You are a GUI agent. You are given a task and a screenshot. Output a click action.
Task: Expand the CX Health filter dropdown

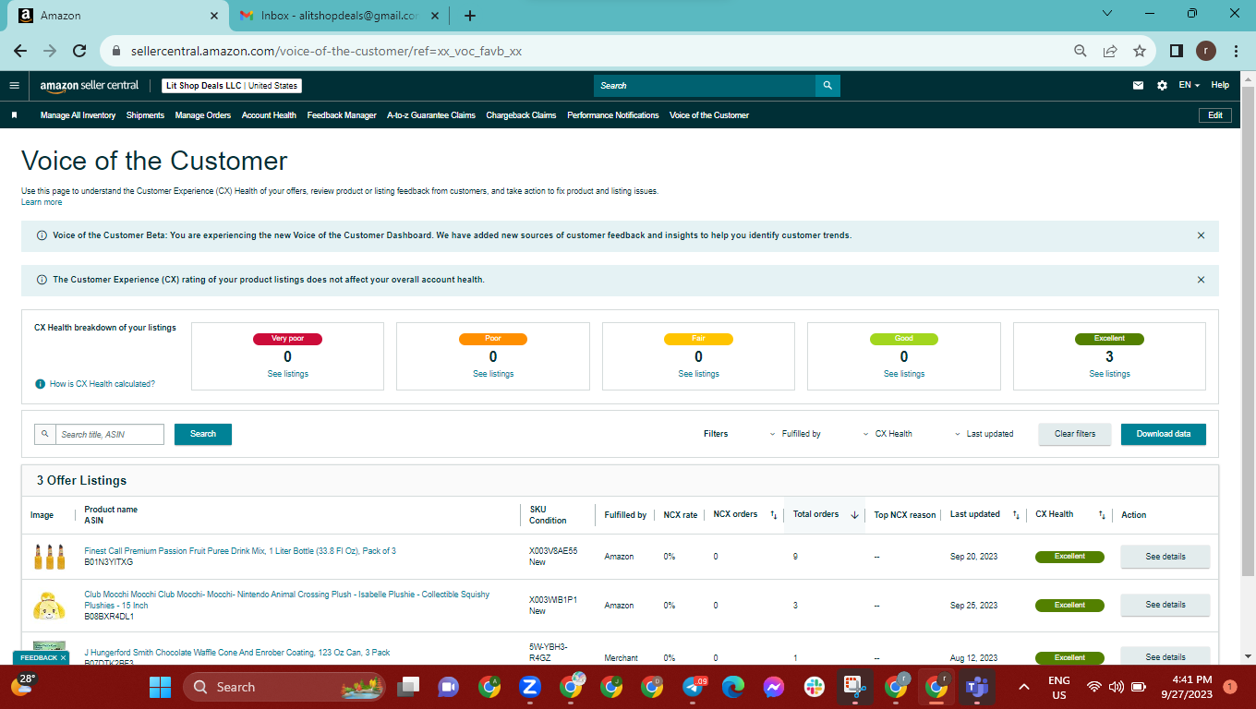point(888,434)
